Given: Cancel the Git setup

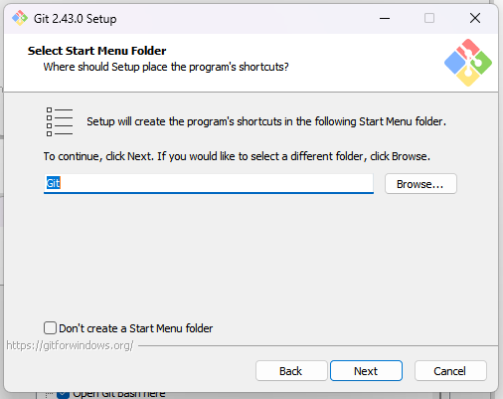Looking at the screenshot, I should pyautogui.click(x=450, y=371).
